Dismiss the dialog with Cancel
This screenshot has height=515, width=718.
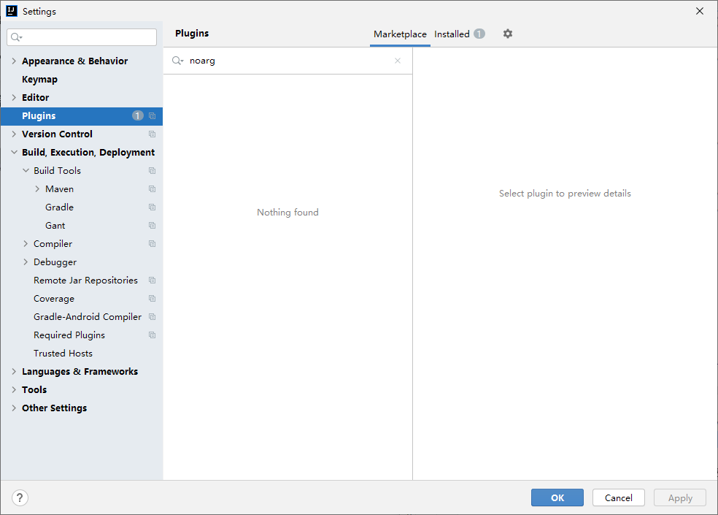point(618,497)
